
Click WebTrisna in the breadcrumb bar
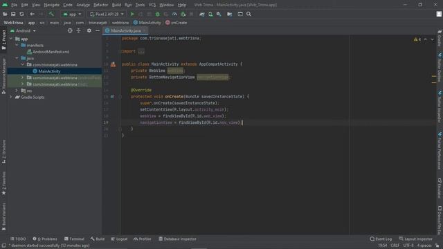click(x=13, y=23)
